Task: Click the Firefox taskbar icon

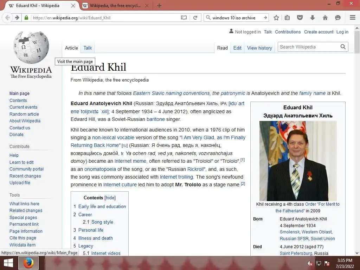Action: pos(28,263)
